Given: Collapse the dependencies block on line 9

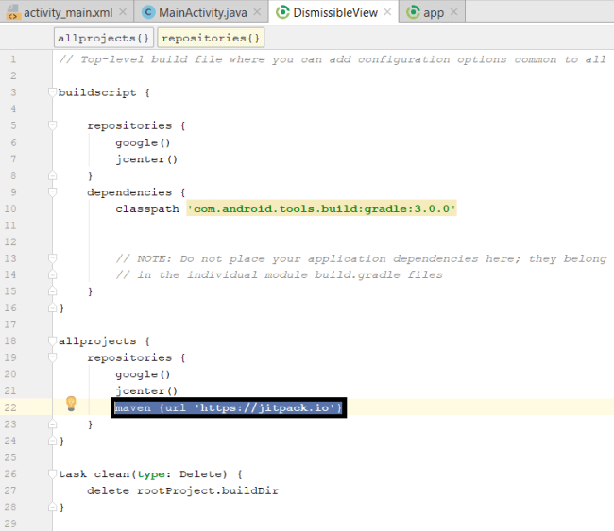Looking at the screenshot, I should coord(52,191).
